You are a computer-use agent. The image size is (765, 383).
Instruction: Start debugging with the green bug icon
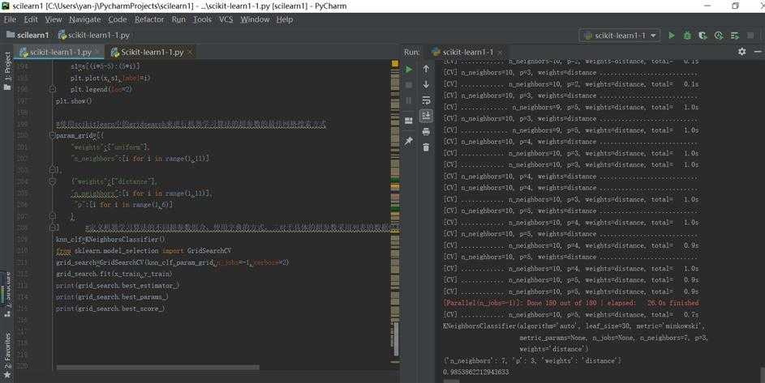(687, 36)
